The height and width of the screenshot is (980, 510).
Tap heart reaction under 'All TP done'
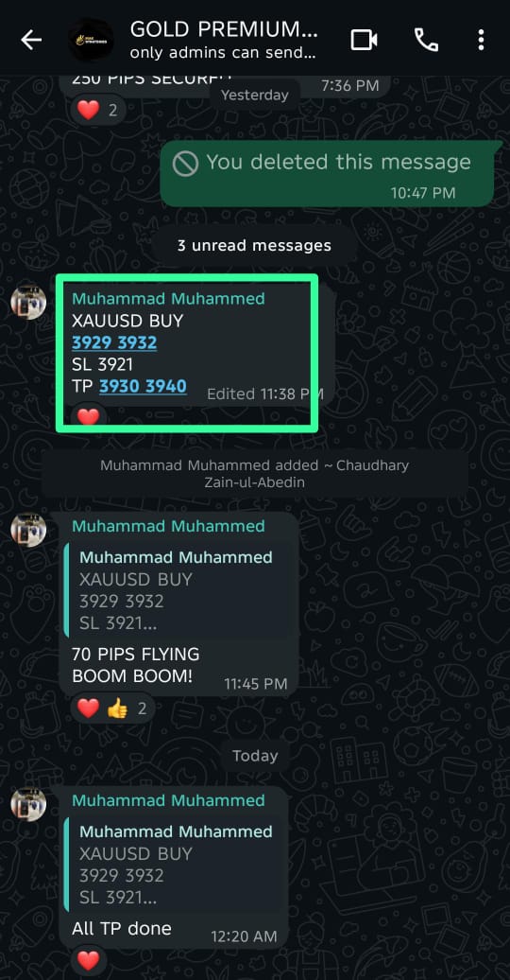pos(88,959)
